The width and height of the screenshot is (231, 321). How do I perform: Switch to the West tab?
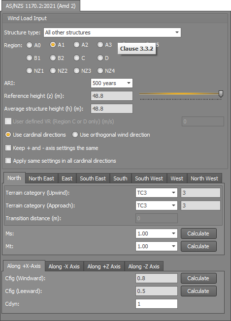tap(177, 178)
